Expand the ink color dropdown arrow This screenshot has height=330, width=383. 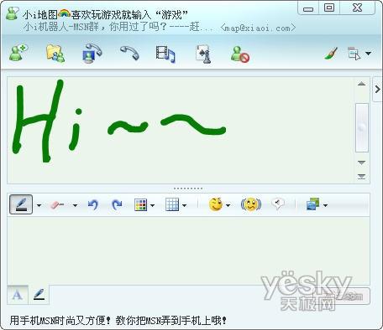[x=152, y=206]
